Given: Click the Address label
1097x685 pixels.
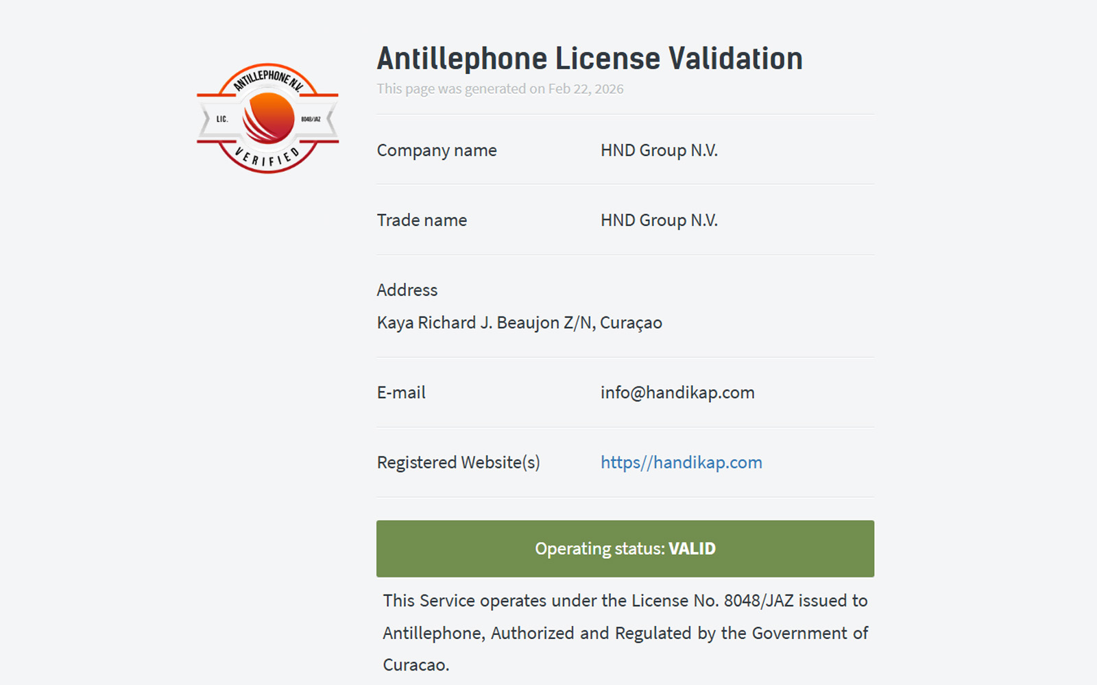Looking at the screenshot, I should 407,290.
